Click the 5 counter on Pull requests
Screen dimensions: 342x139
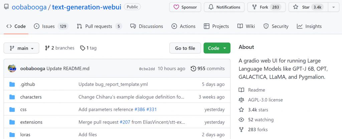(119, 26)
